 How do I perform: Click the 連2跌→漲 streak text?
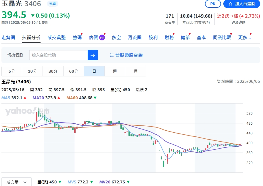point(239,16)
